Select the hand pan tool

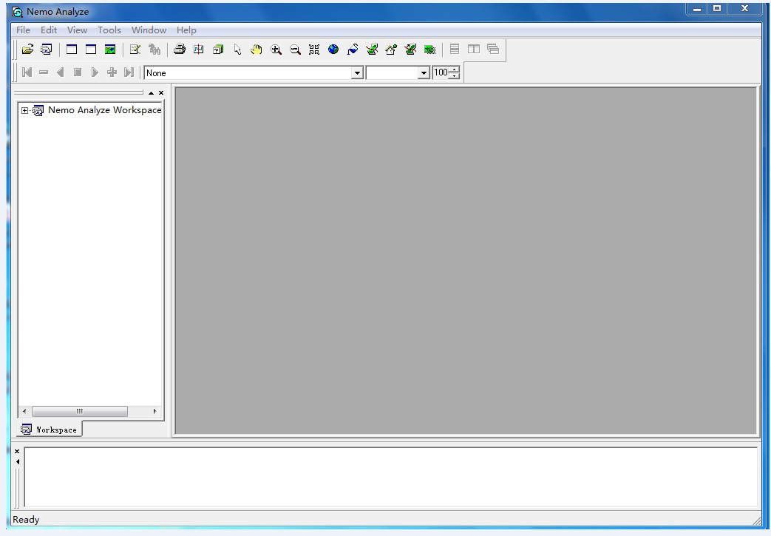[x=257, y=50]
